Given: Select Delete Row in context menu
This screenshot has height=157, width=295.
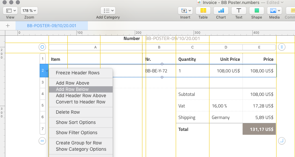Looking at the screenshot, I should tap(68, 112).
